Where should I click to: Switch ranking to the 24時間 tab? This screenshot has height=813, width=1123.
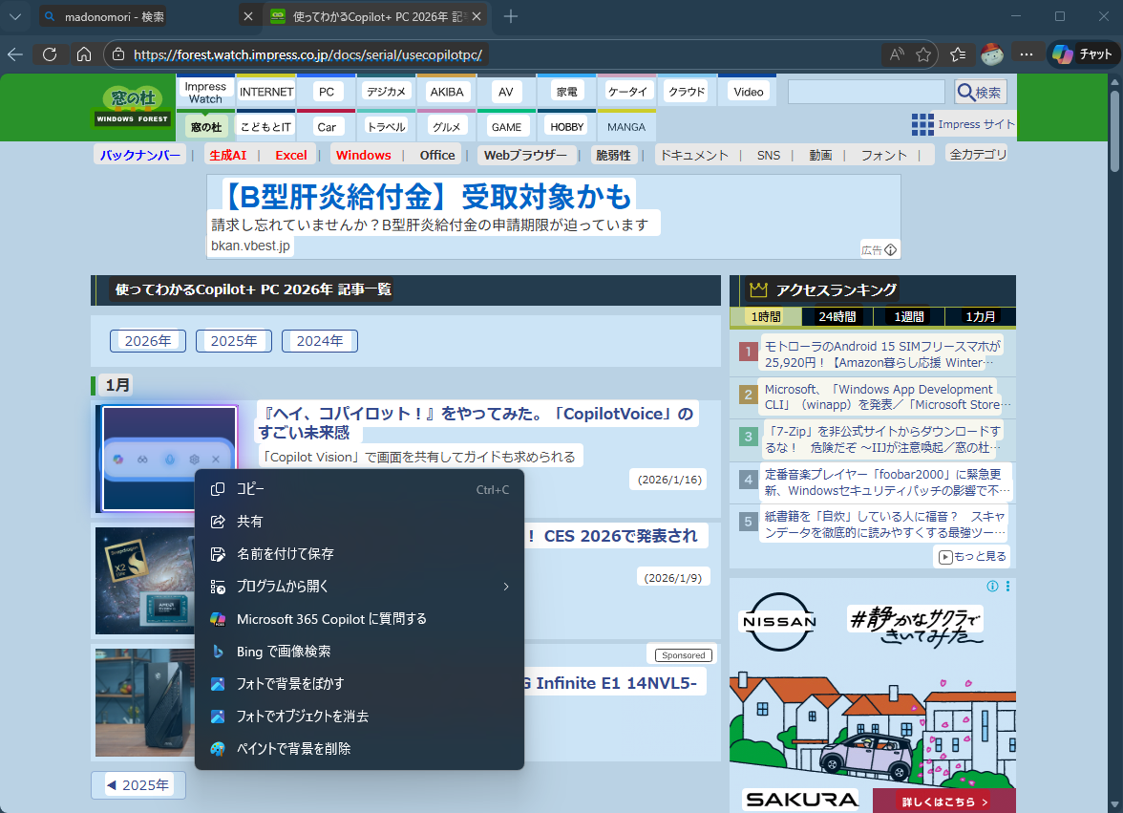click(837, 316)
